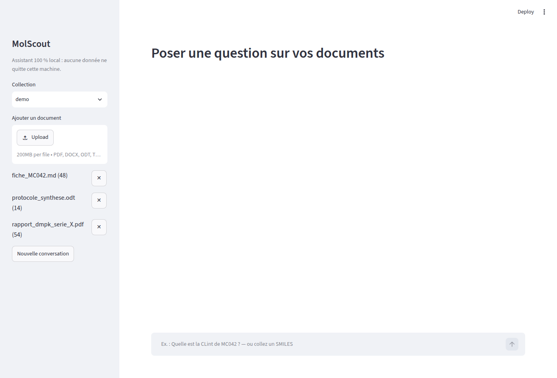Viewport: 557px width, 378px height.
Task: Remove fiche_MC042.md from the collection
Action: click(99, 178)
